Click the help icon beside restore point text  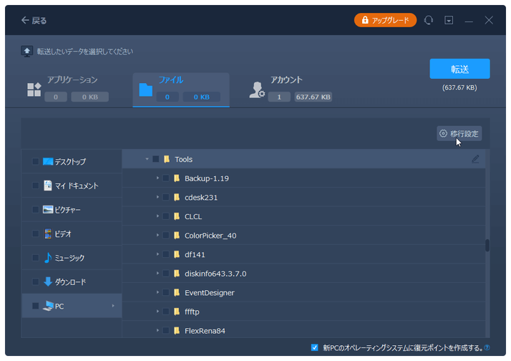[x=487, y=348]
